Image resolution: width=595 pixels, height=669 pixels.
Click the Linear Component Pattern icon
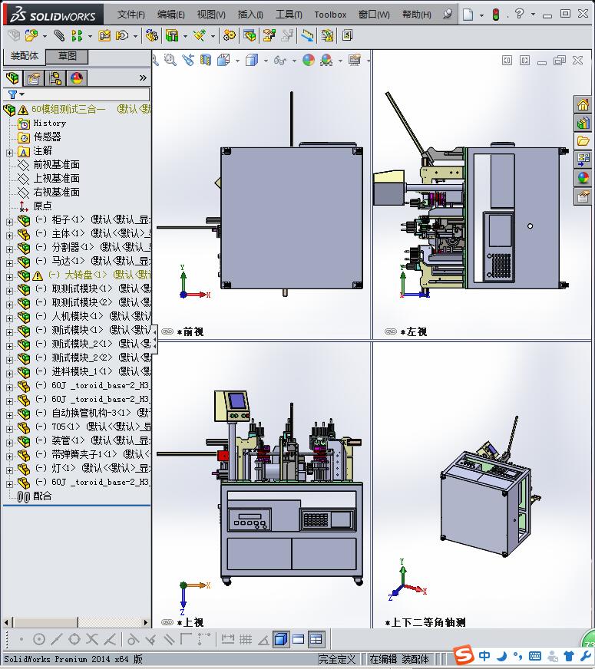coord(77,35)
